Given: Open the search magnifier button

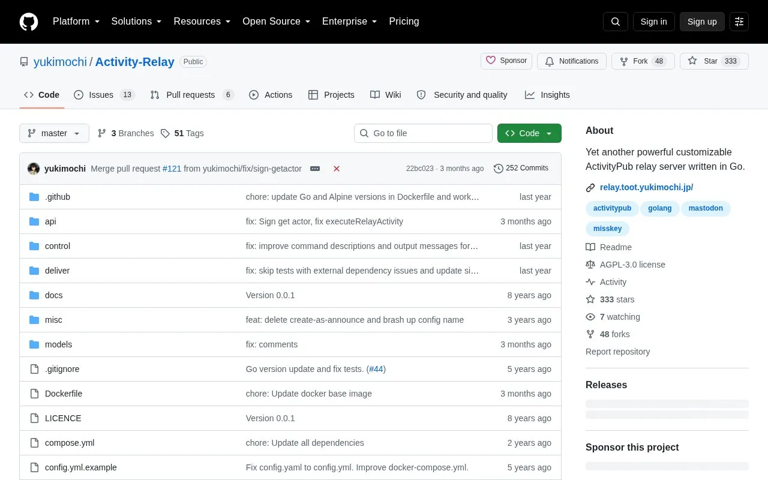Looking at the screenshot, I should tap(616, 22).
